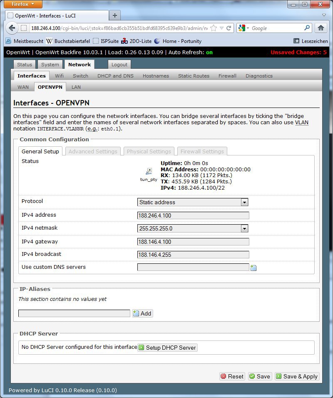The width and height of the screenshot is (333, 398).
Task: Bookmark the page with the star icon
Action: [214, 28]
